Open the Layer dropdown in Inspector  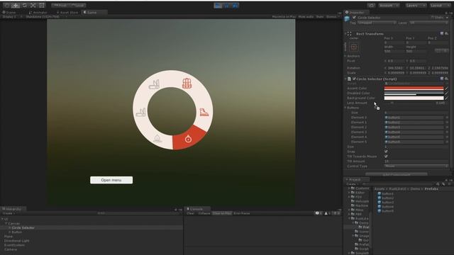(x=429, y=23)
